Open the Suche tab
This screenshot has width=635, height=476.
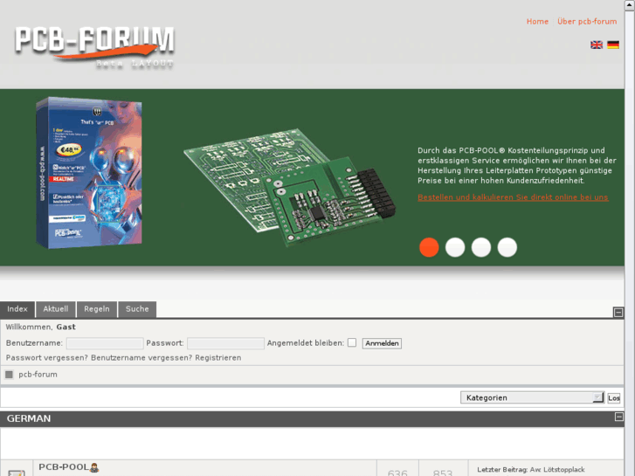coord(137,309)
